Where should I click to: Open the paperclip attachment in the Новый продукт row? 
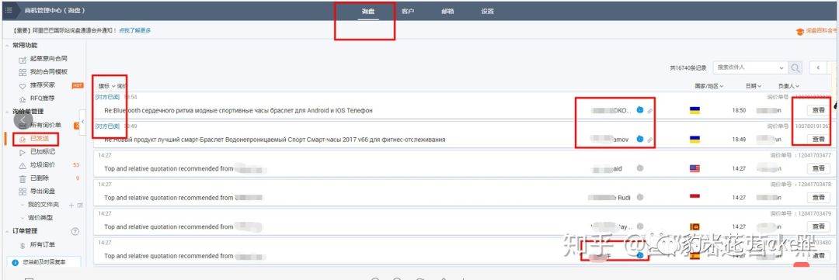(x=650, y=140)
